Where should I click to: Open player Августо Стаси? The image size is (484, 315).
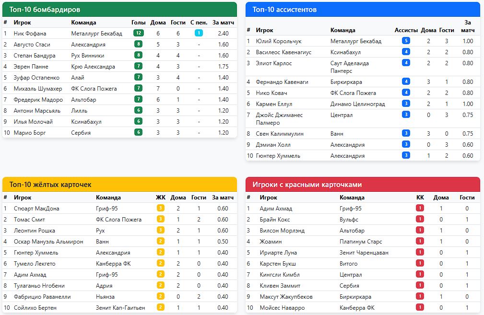(32, 44)
